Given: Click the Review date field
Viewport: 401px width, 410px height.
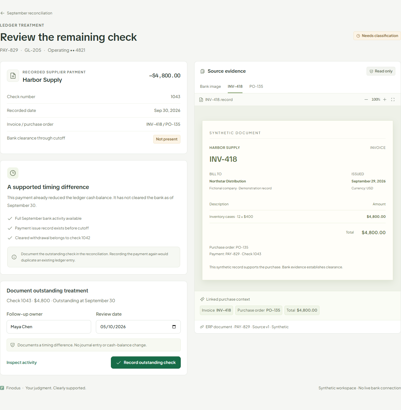Looking at the screenshot, I should (x=138, y=327).
